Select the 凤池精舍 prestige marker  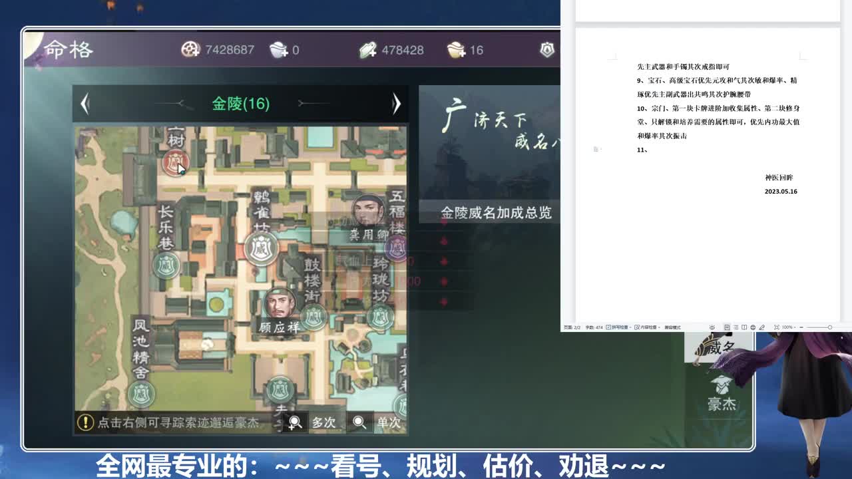tap(141, 394)
